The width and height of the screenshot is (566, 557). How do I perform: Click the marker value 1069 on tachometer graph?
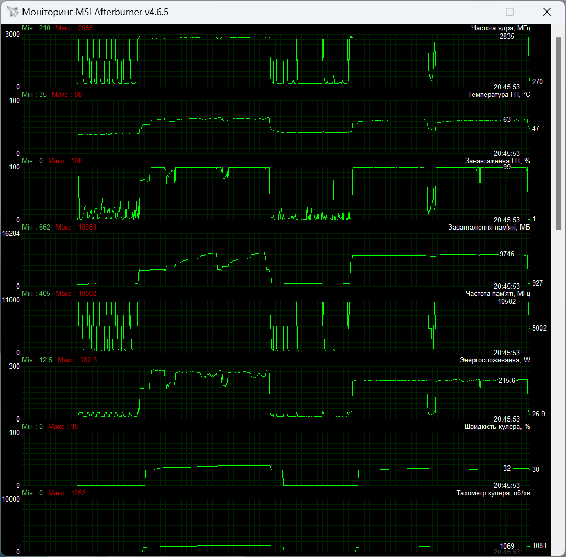coord(507,547)
